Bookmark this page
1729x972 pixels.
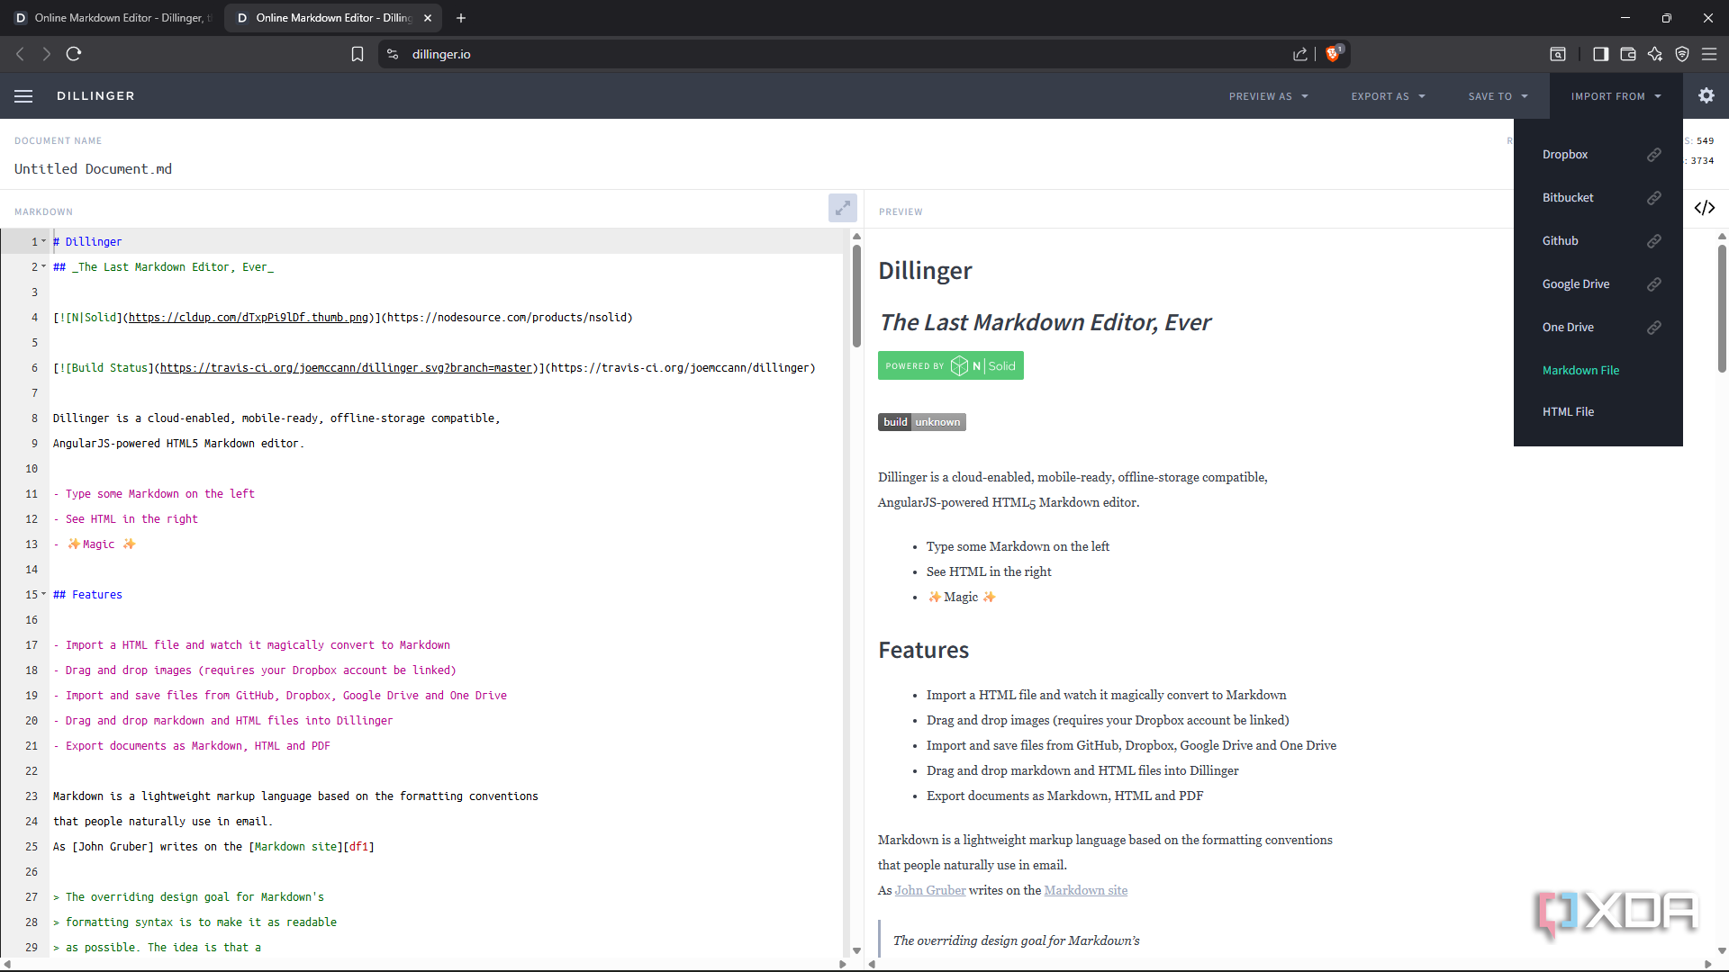click(358, 54)
